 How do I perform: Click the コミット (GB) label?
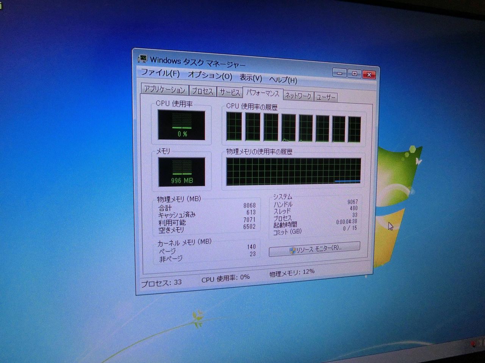pos(288,232)
